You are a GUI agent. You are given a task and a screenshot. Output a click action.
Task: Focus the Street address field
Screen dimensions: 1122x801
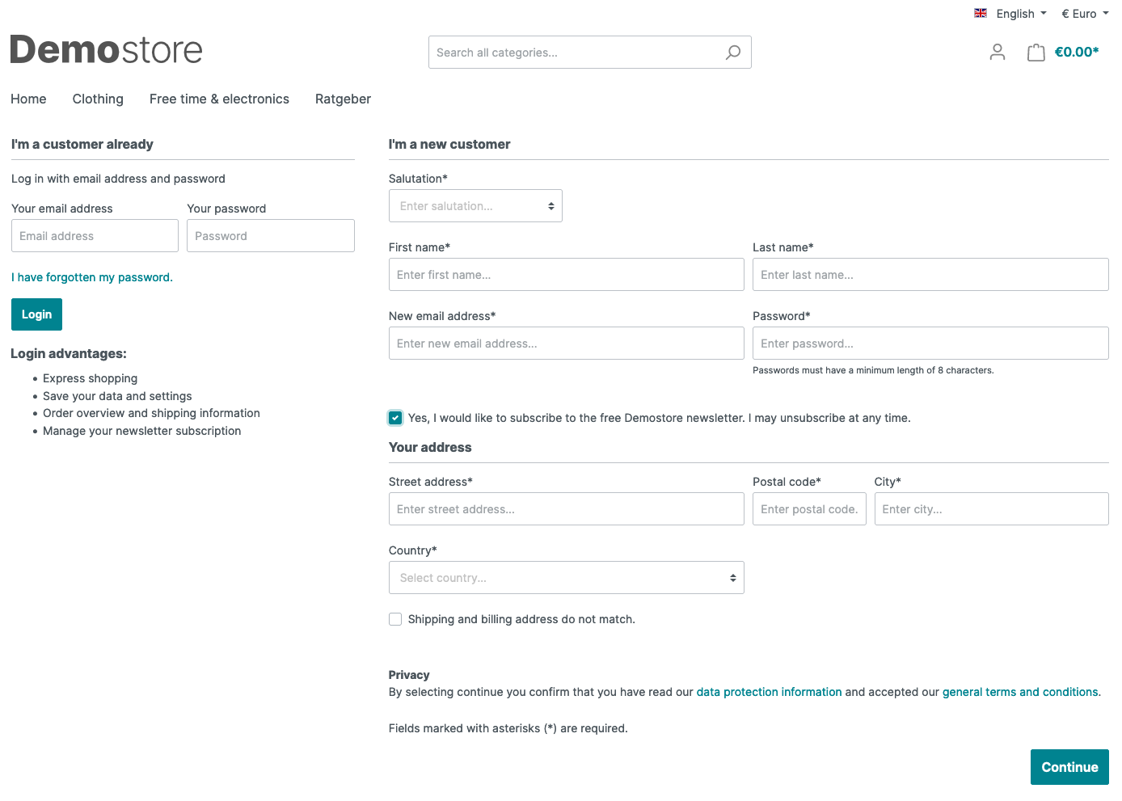point(567,509)
